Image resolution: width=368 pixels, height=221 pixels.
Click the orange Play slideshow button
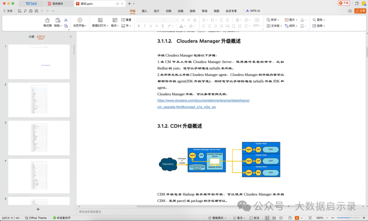click(x=297, y=218)
